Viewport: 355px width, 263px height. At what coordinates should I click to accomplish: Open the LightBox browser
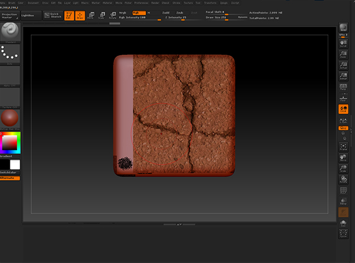click(31, 15)
